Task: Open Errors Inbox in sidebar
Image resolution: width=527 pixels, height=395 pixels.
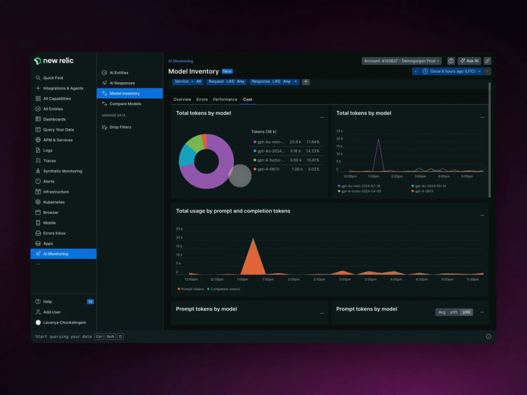Action: tap(54, 233)
